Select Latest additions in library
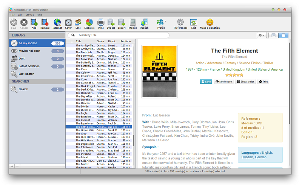The image size is (302, 187). pos(37,66)
